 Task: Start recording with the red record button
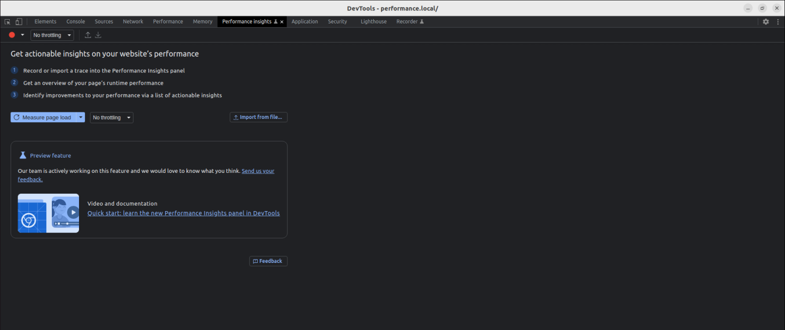pos(12,35)
